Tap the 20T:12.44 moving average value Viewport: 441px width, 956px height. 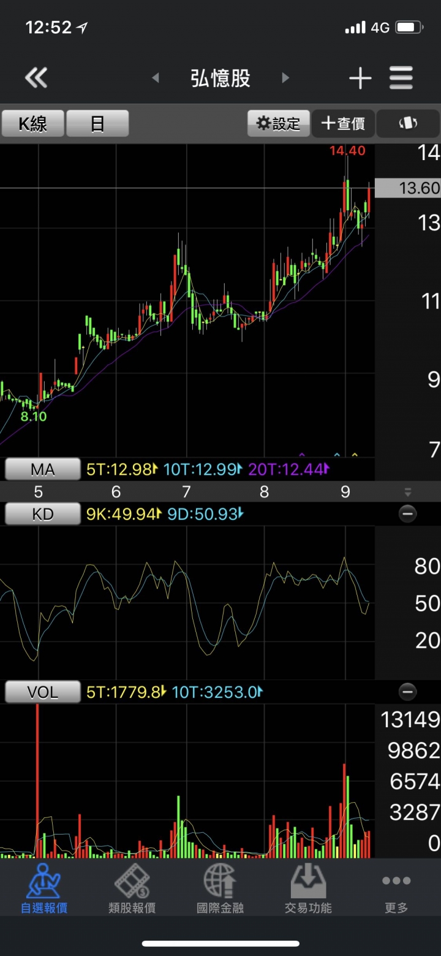coord(288,470)
